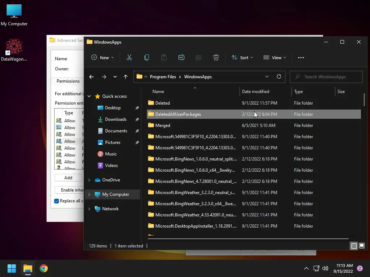Switch to the large thumbnails view icon
The image size is (370, 277).
click(361, 246)
